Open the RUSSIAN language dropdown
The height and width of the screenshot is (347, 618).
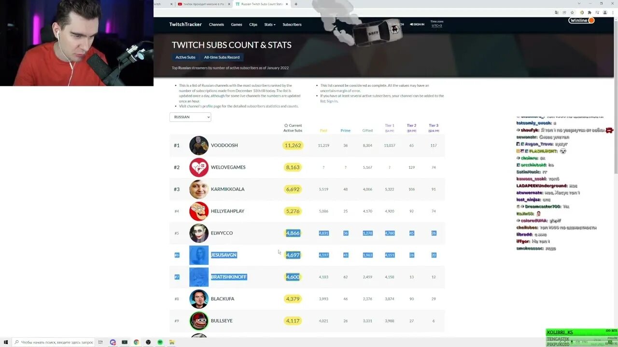[x=190, y=117]
